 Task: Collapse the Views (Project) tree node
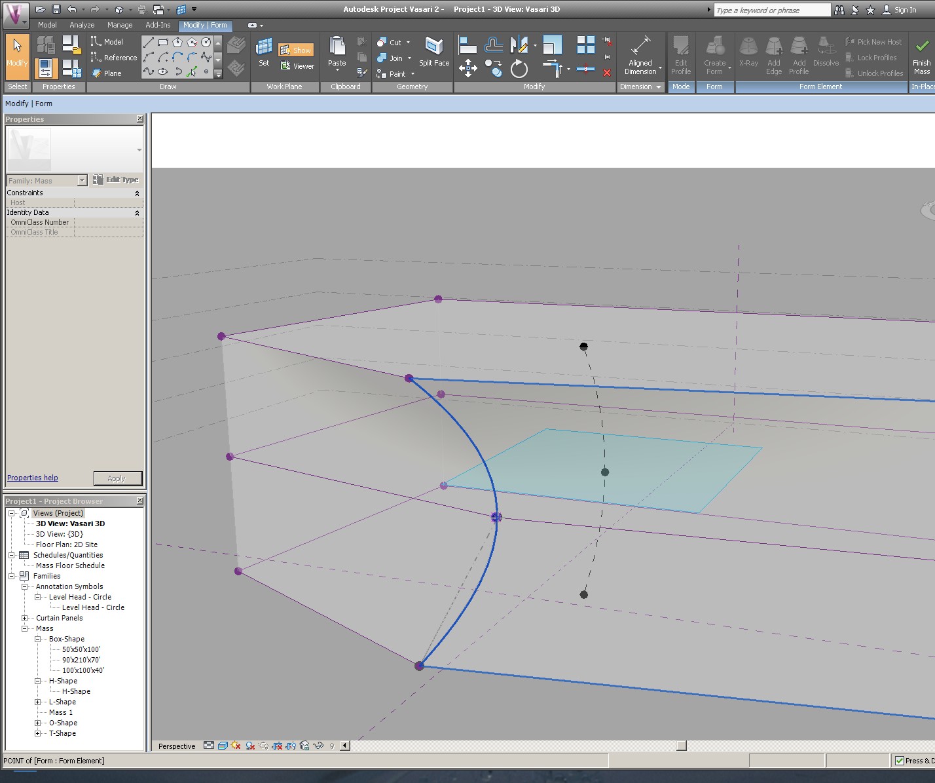point(11,513)
